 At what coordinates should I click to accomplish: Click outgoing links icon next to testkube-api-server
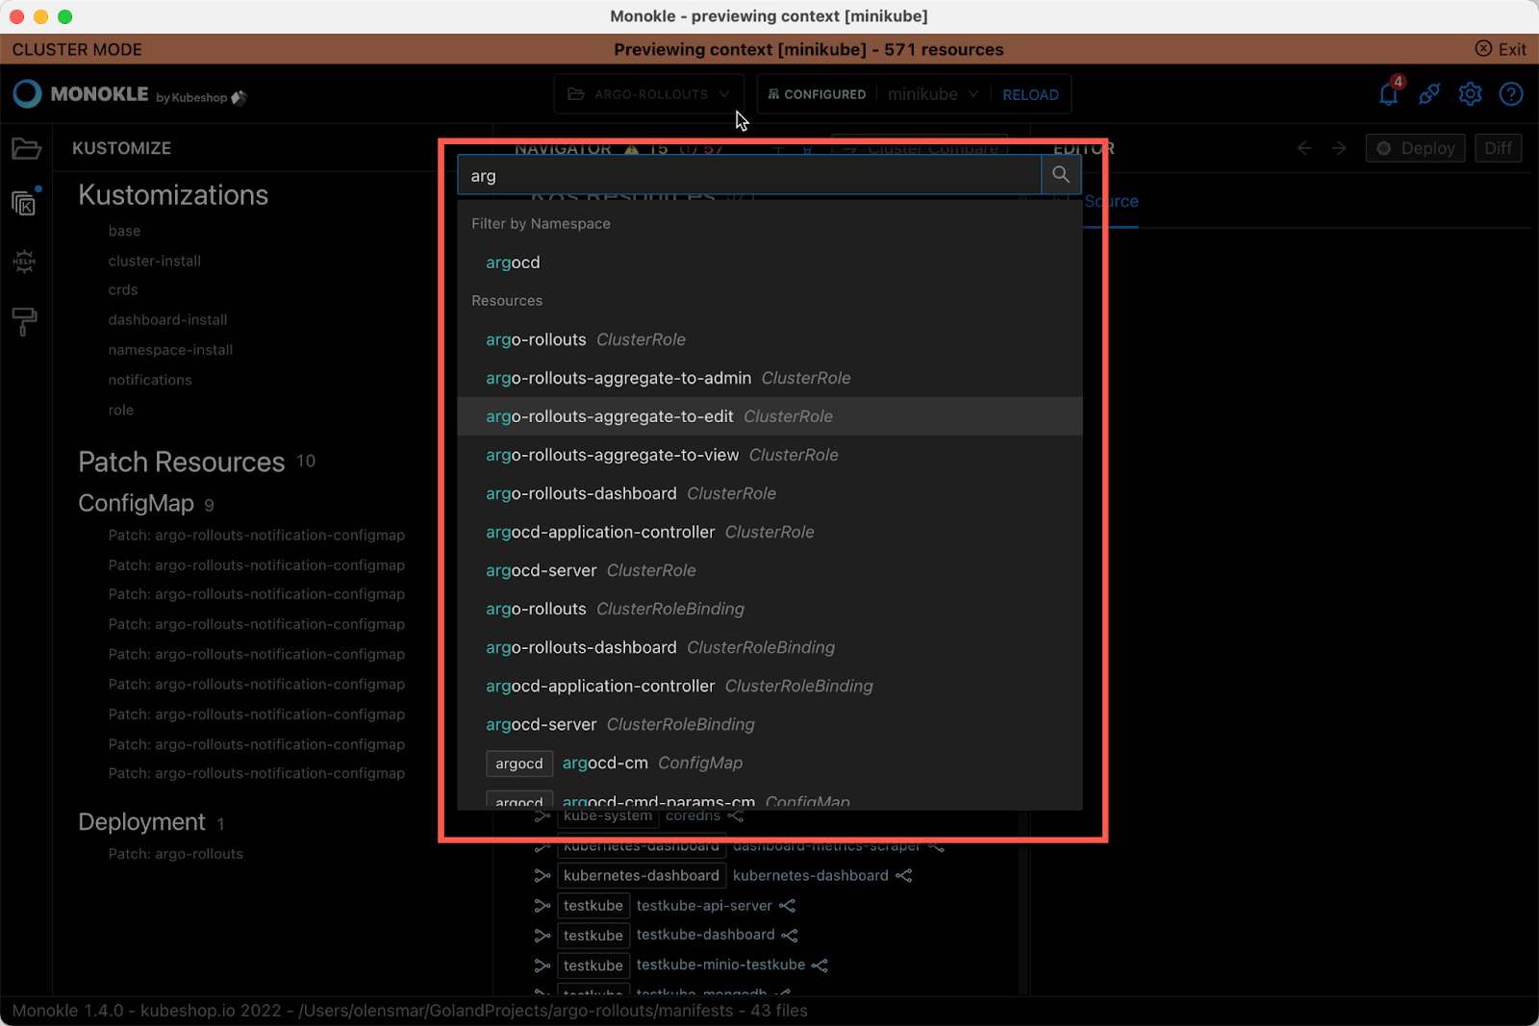(788, 906)
